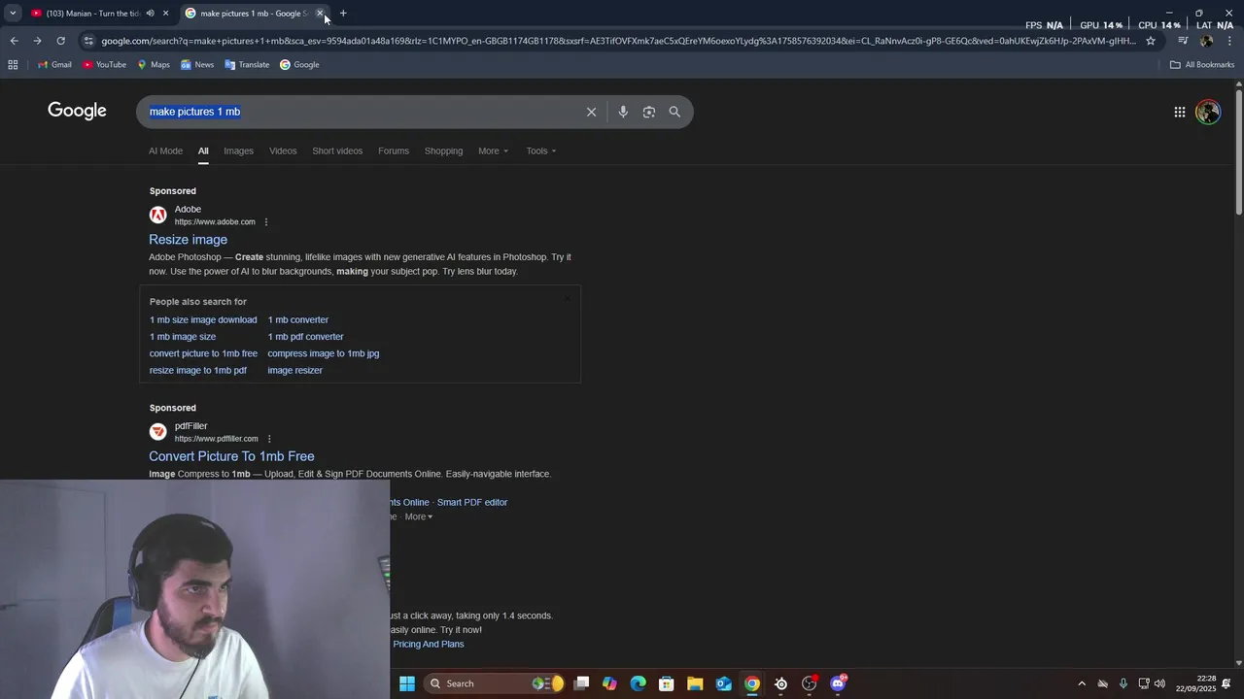The width and height of the screenshot is (1244, 699).
Task: Click 'resize image to 1mb pdf' suggestion
Action: [x=198, y=370]
